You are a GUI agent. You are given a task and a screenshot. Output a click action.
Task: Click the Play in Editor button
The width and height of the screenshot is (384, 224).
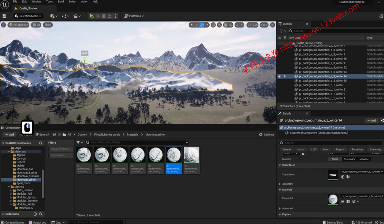pos(92,16)
